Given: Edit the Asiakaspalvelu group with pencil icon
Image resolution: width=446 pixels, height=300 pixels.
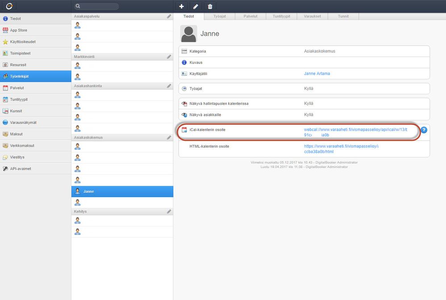Looking at the screenshot, I should click(169, 16).
